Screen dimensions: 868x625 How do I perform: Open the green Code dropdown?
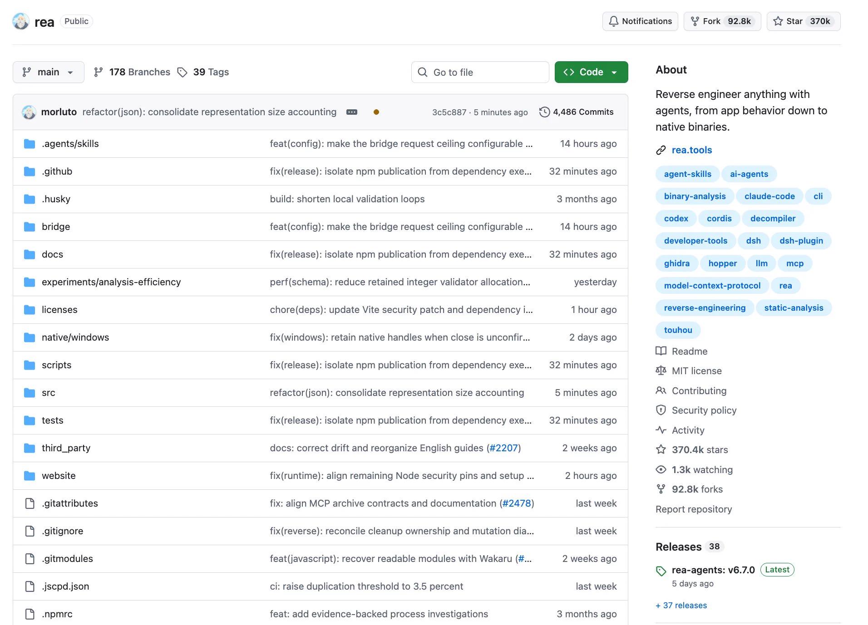pos(591,72)
